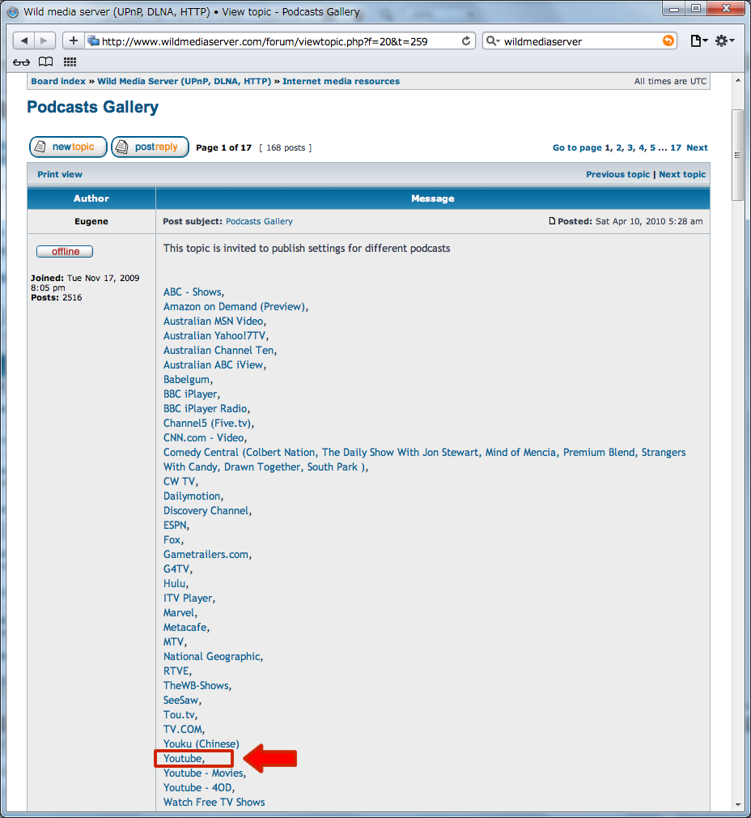Open the Dailymotion link
This screenshot has width=751, height=818.
pos(192,496)
